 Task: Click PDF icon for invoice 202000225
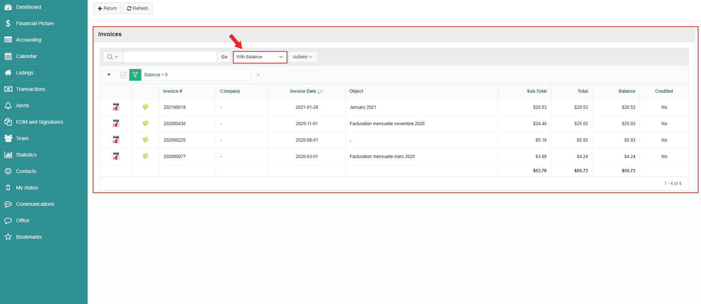(x=116, y=140)
